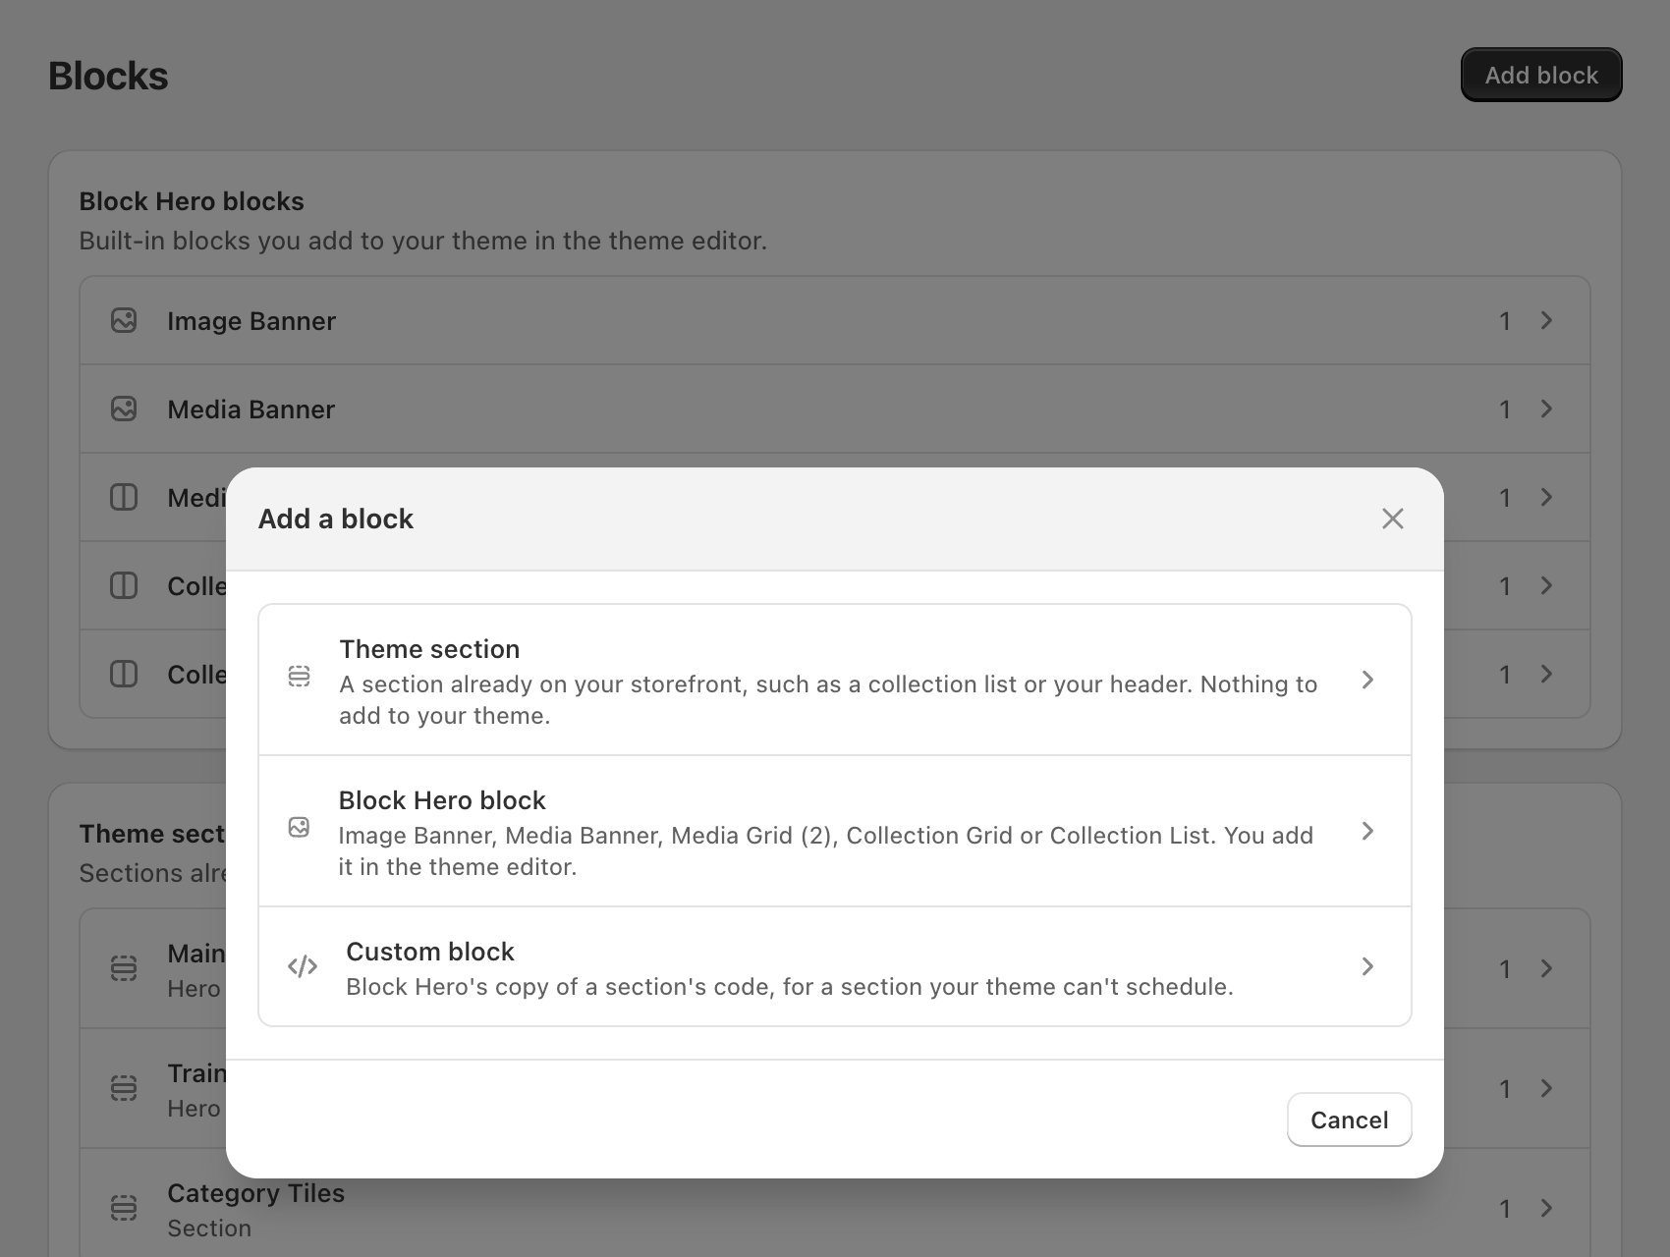
Task: Click the Add a block dialog title
Action: (335, 519)
